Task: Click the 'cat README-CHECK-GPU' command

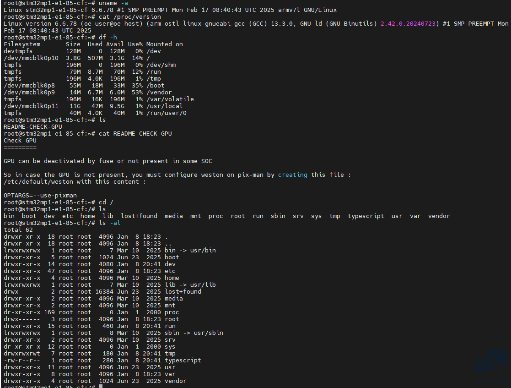Action: pyautogui.click(x=135, y=134)
